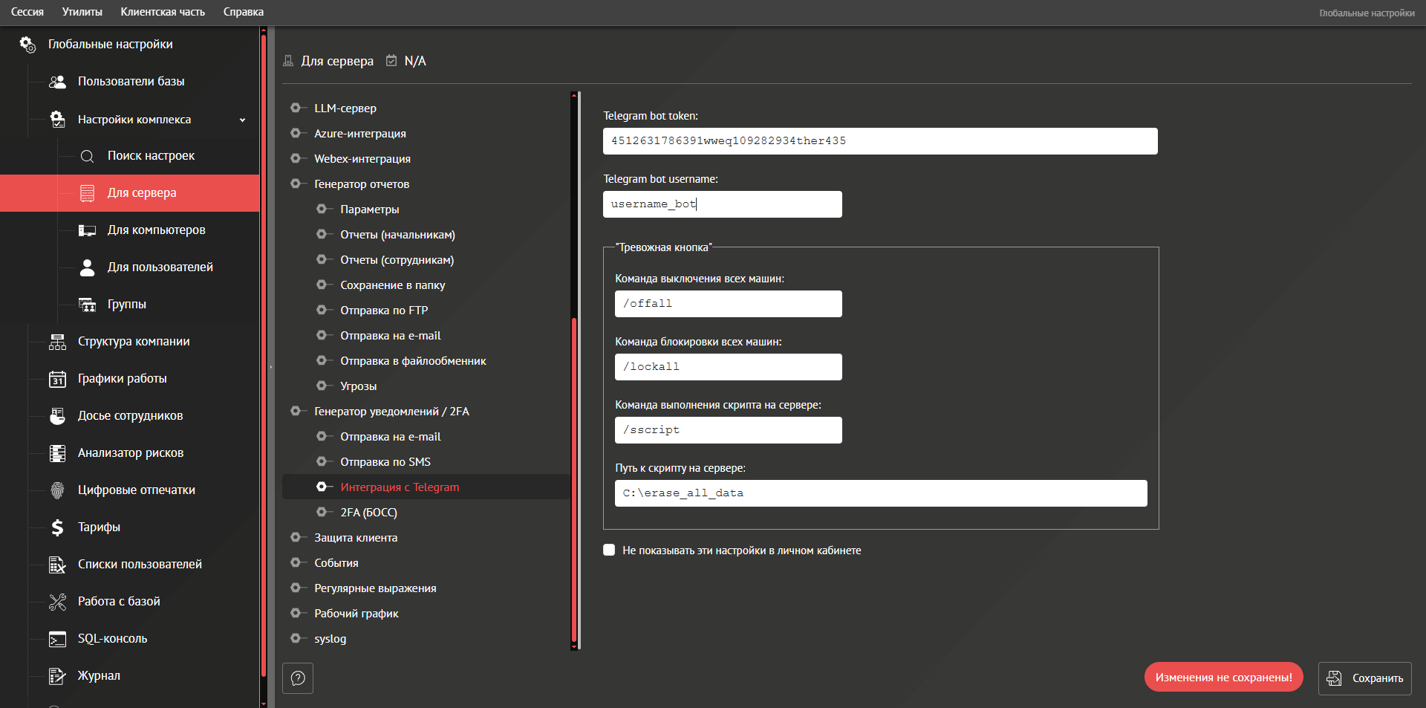The width and height of the screenshot is (1426, 708).
Task: Click the database users icon
Action: 57,82
